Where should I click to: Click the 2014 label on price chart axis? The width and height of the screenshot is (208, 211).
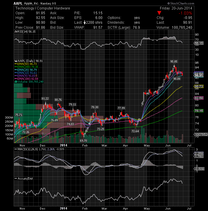[x=63, y=145]
